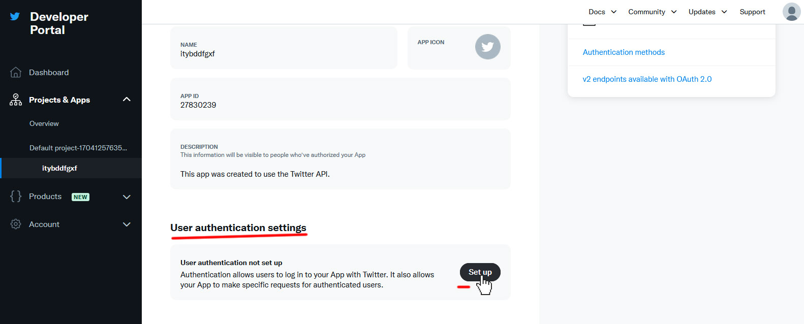The image size is (804, 324).
Task: Select the Default project sidebar entry
Action: click(x=78, y=148)
